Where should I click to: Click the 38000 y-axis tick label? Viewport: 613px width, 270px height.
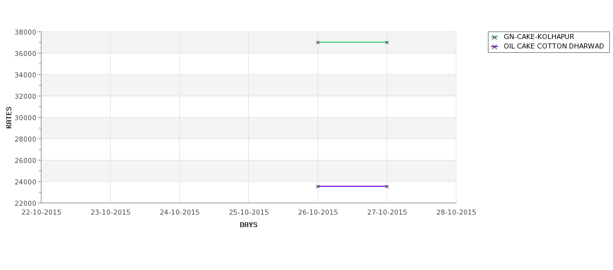tap(25, 32)
